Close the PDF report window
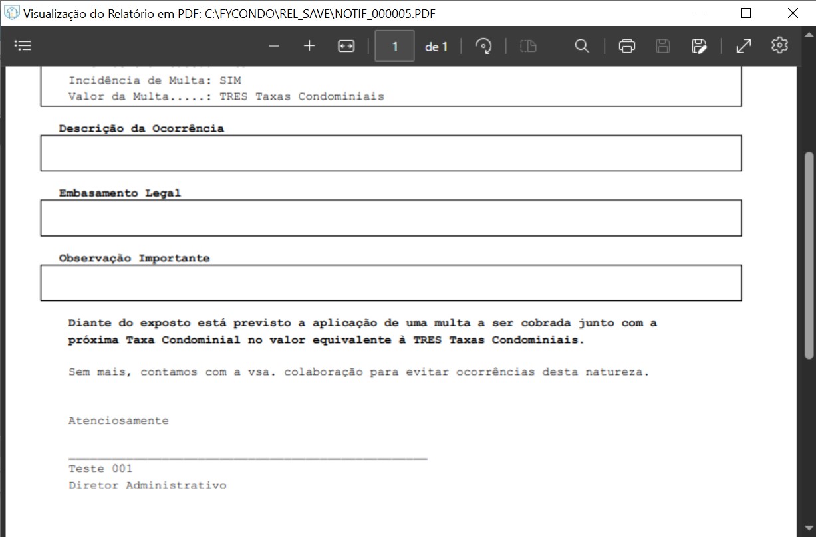Screen dimensions: 816x537 pyautogui.click(x=793, y=13)
